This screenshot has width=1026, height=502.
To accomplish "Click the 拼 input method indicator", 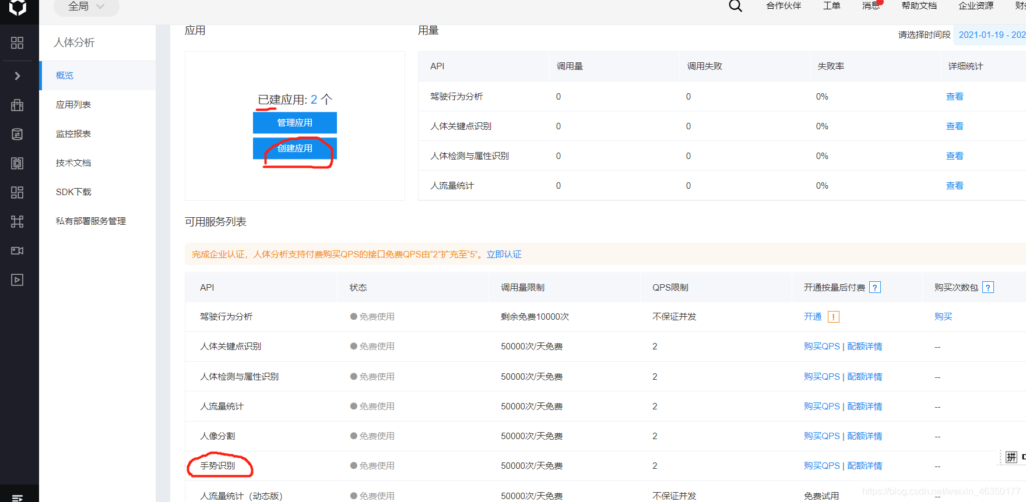I will [x=1011, y=457].
